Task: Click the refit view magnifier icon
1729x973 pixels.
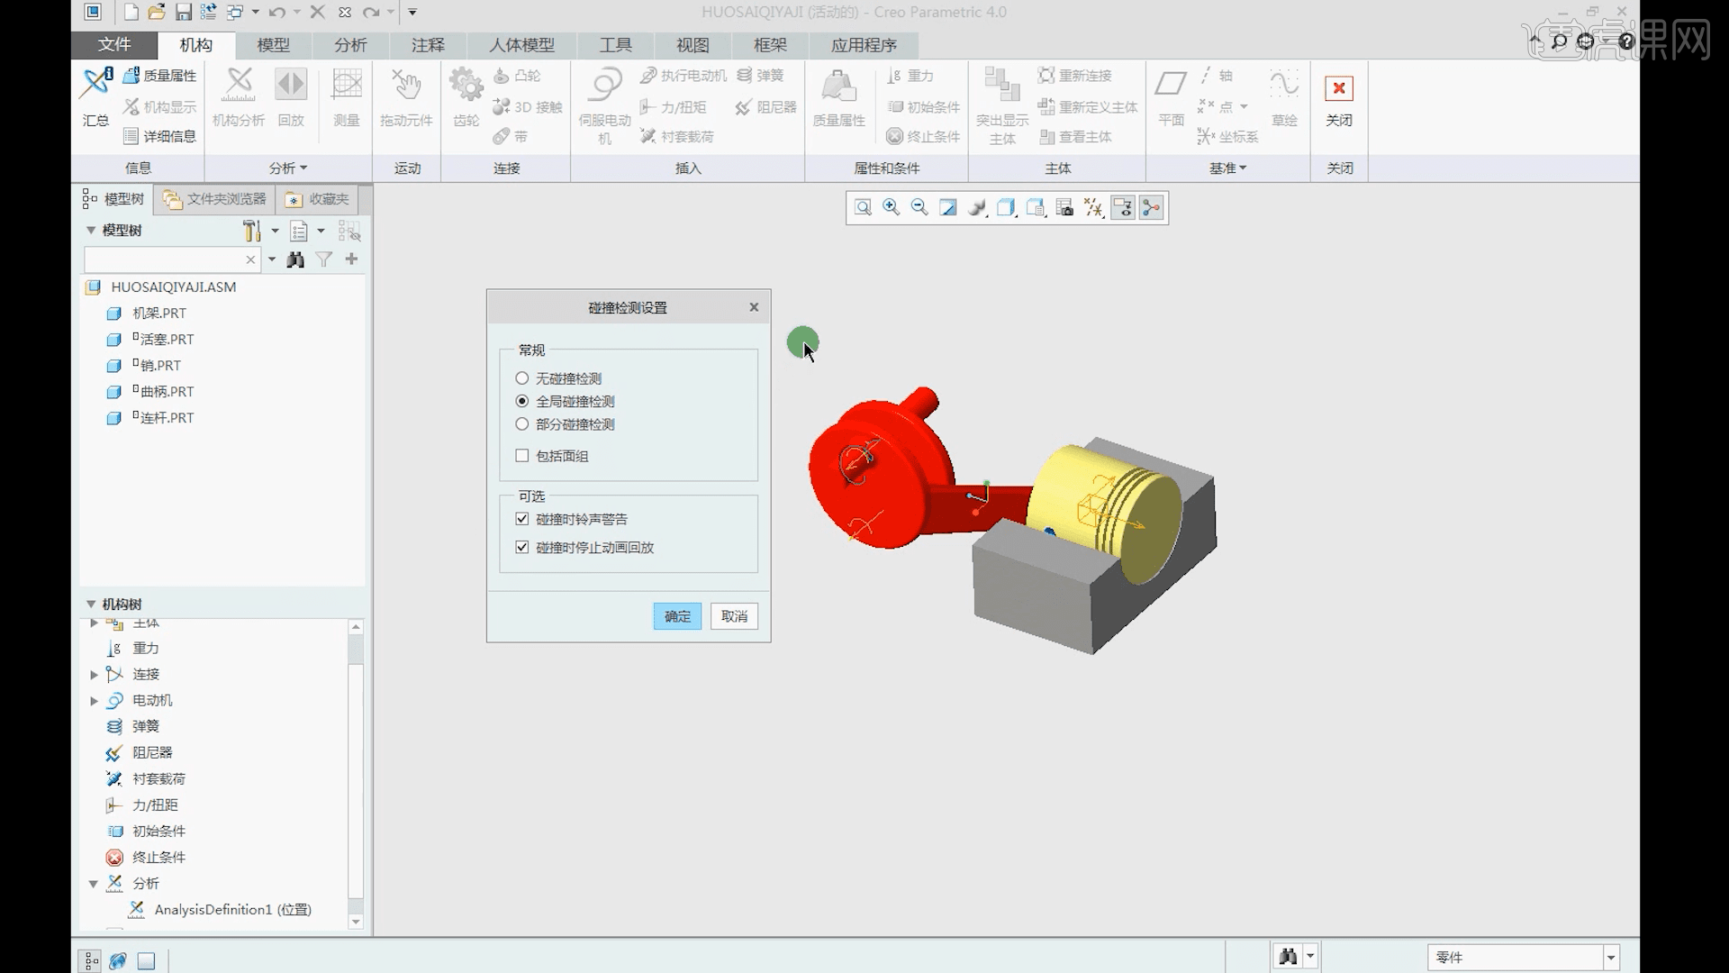Action: point(863,208)
